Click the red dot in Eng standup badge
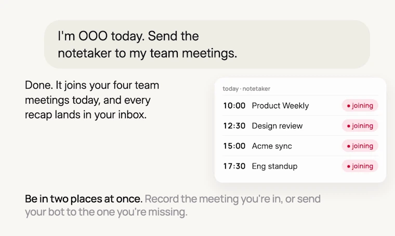The height and width of the screenshot is (236, 395). pos(349,166)
